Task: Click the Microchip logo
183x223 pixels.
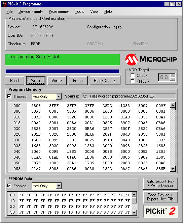Action: click(x=151, y=59)
